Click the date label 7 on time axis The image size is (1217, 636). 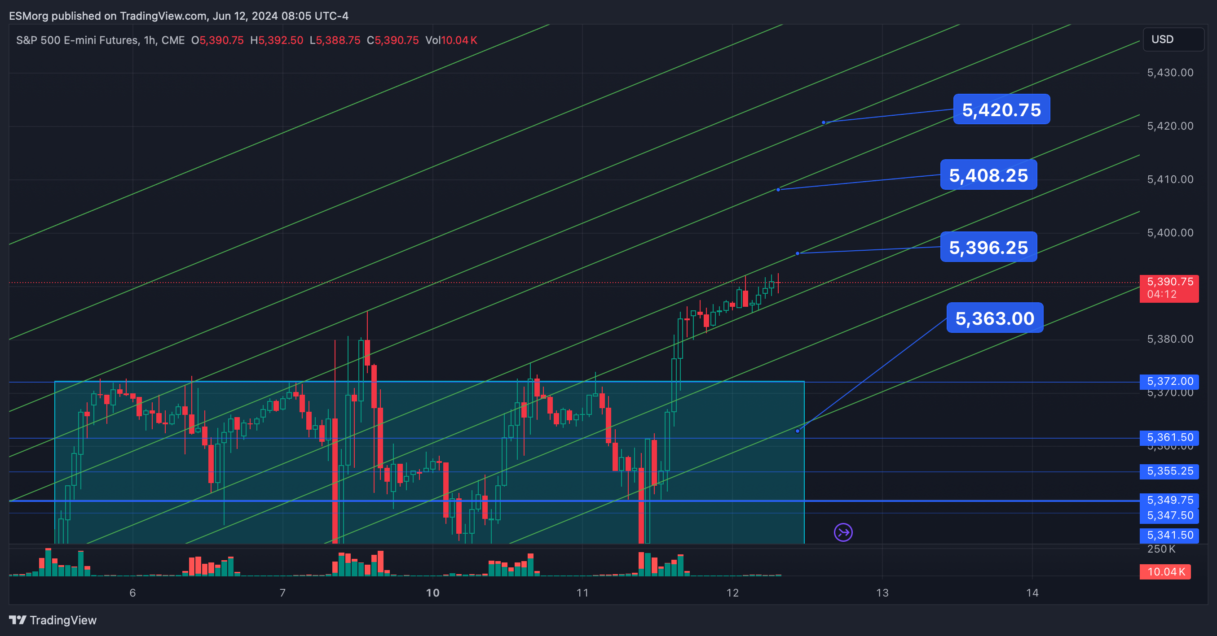coord(282,593)
